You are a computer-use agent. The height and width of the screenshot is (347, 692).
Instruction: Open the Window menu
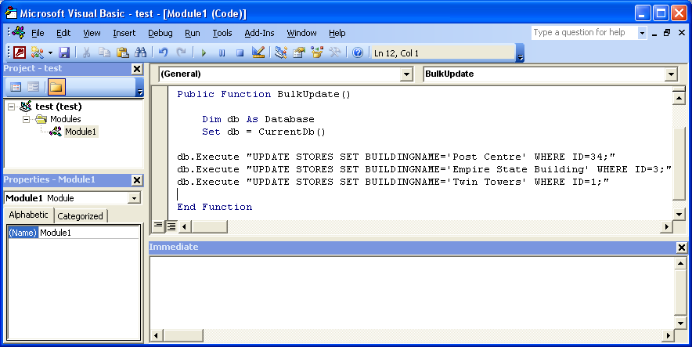(301, 33)
